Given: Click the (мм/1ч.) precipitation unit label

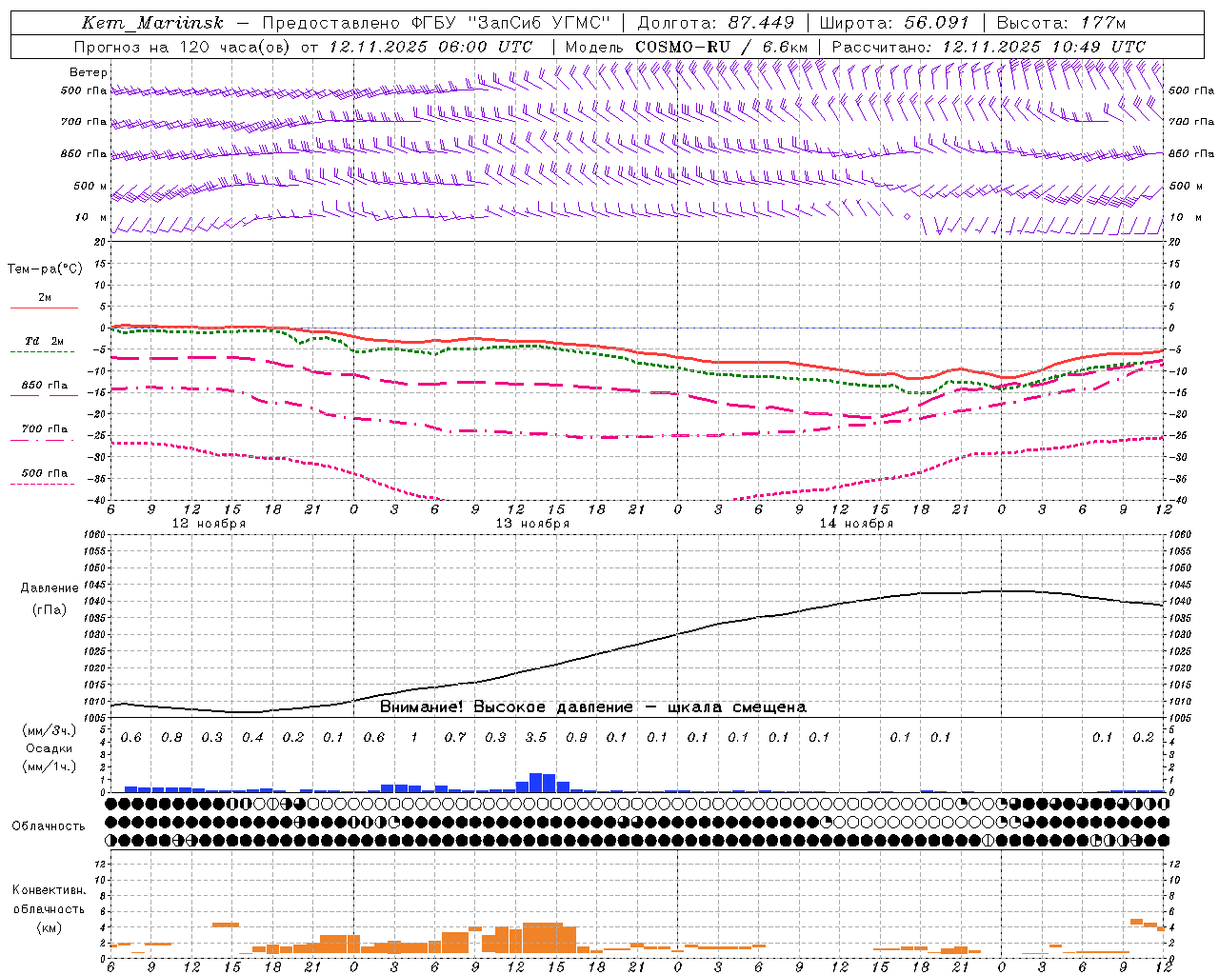Looking at the screenshot, I should (x=50, y=767).
